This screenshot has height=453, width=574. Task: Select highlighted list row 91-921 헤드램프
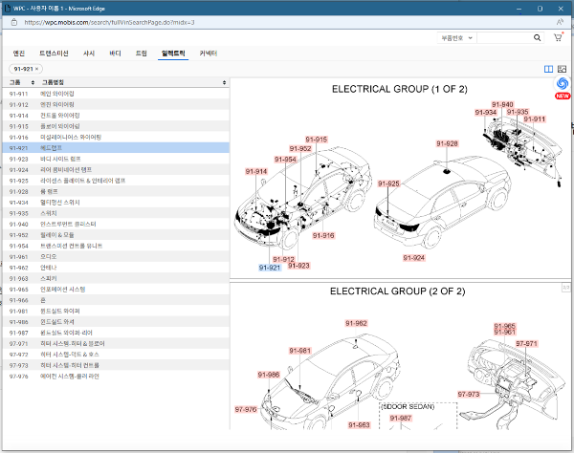(x=116, y=148)
